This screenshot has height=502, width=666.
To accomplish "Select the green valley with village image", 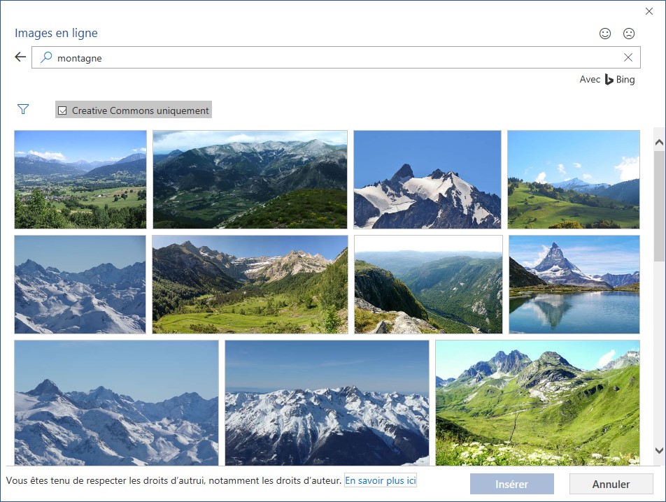I will click(80, 180).
